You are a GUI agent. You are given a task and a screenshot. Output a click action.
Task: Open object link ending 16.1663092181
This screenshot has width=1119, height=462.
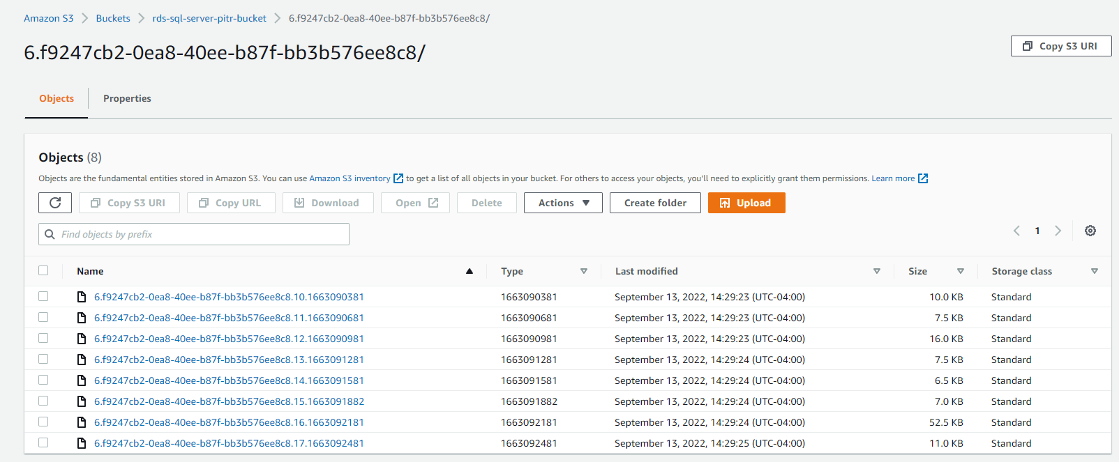click(x=229, y=422)
